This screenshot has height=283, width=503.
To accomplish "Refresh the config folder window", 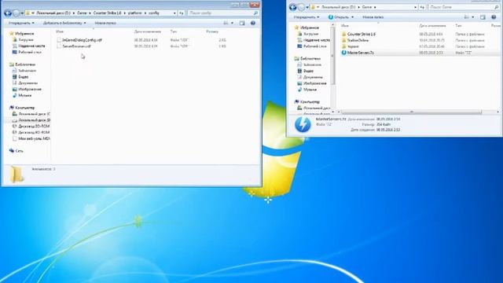I will [x=182, y=13].
